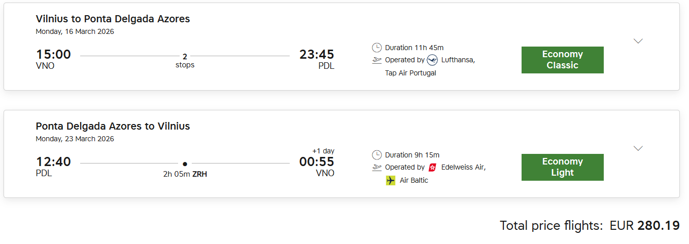This screenshot has width=689, height=244.
Task: Click the outbound 'Operated by' plane icon
Action: pyautogui.click(x=377, y=60)
